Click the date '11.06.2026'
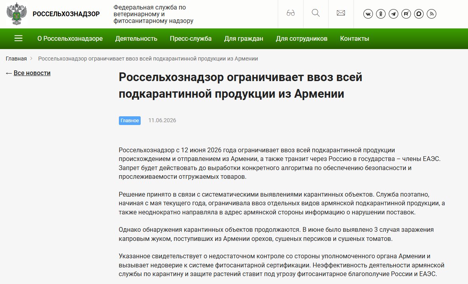This screenshot has width=468, height=284. coord(162,120)
